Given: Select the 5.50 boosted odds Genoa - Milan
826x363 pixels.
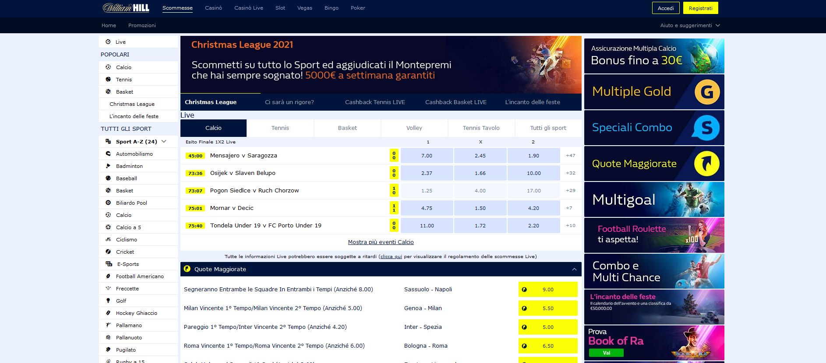Looking at the screenshot, I should [x=548, y=308].
